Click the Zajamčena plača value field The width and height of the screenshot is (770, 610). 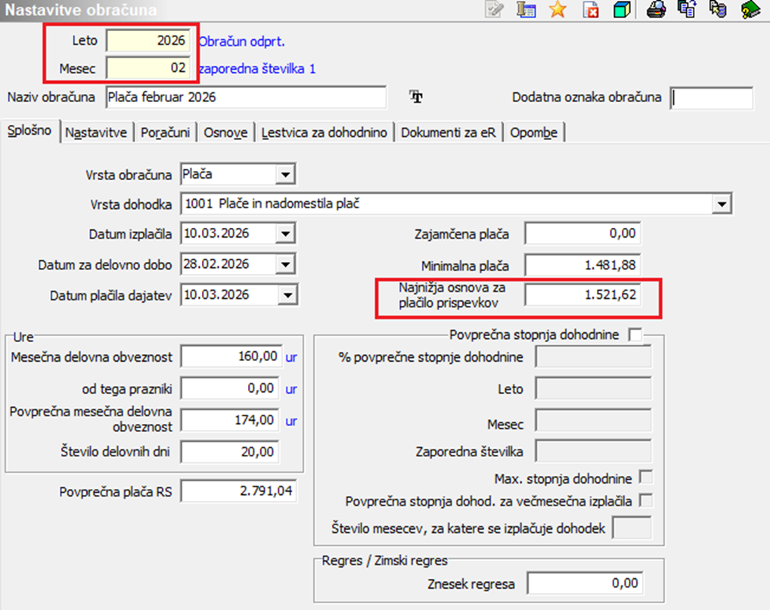[582, 234]
